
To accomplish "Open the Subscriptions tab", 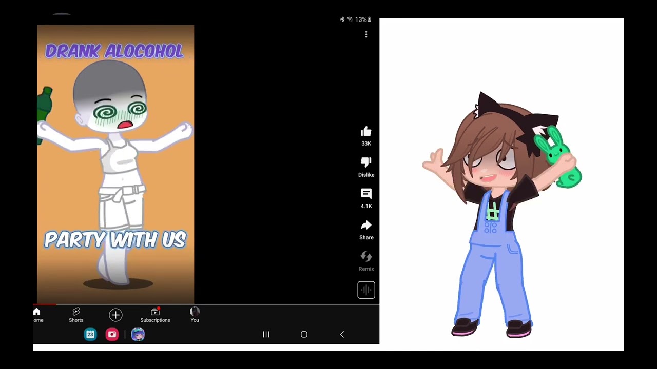I will pos(155,315).
